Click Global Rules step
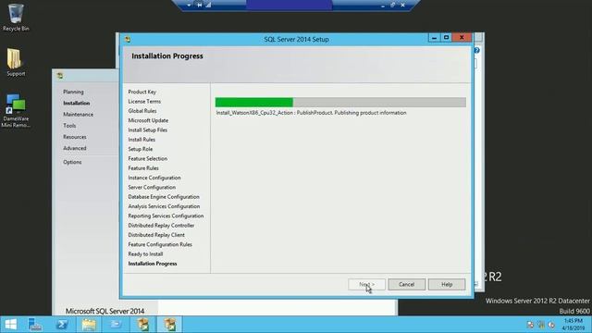The height and width of the screenshot is (333, 592). (x=142, y=111)
